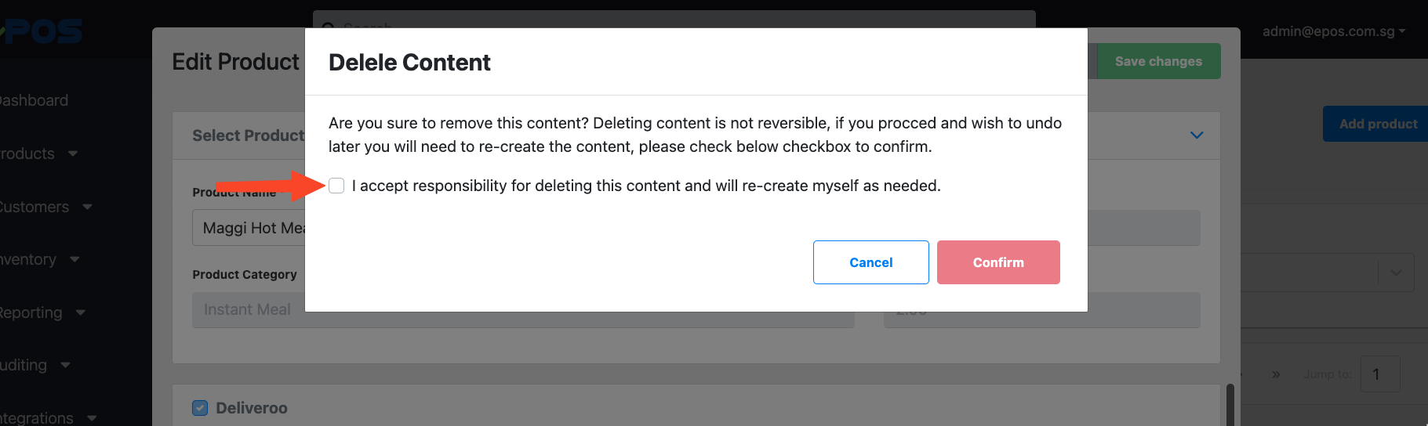
Task: Expand the Inventory sidebar arrow
Action: pos(74,259)
